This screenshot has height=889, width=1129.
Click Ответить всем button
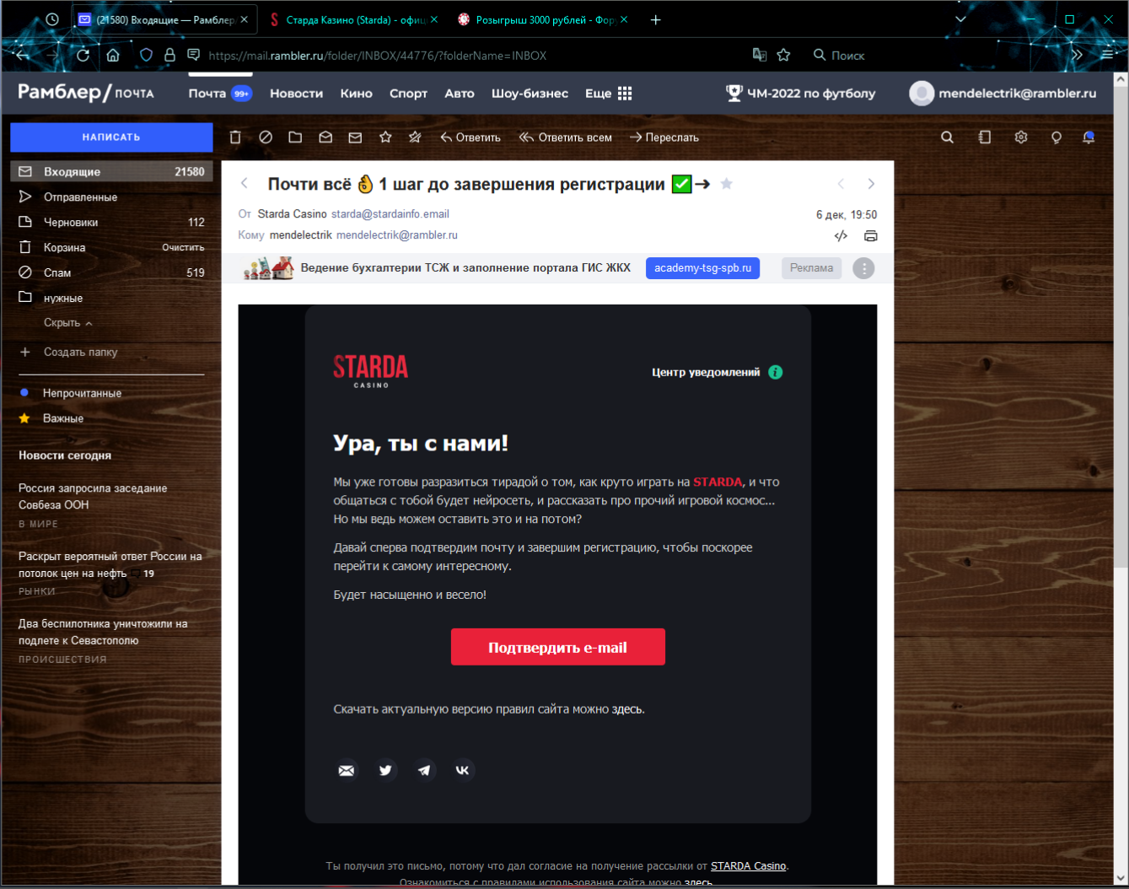point(566,137)
